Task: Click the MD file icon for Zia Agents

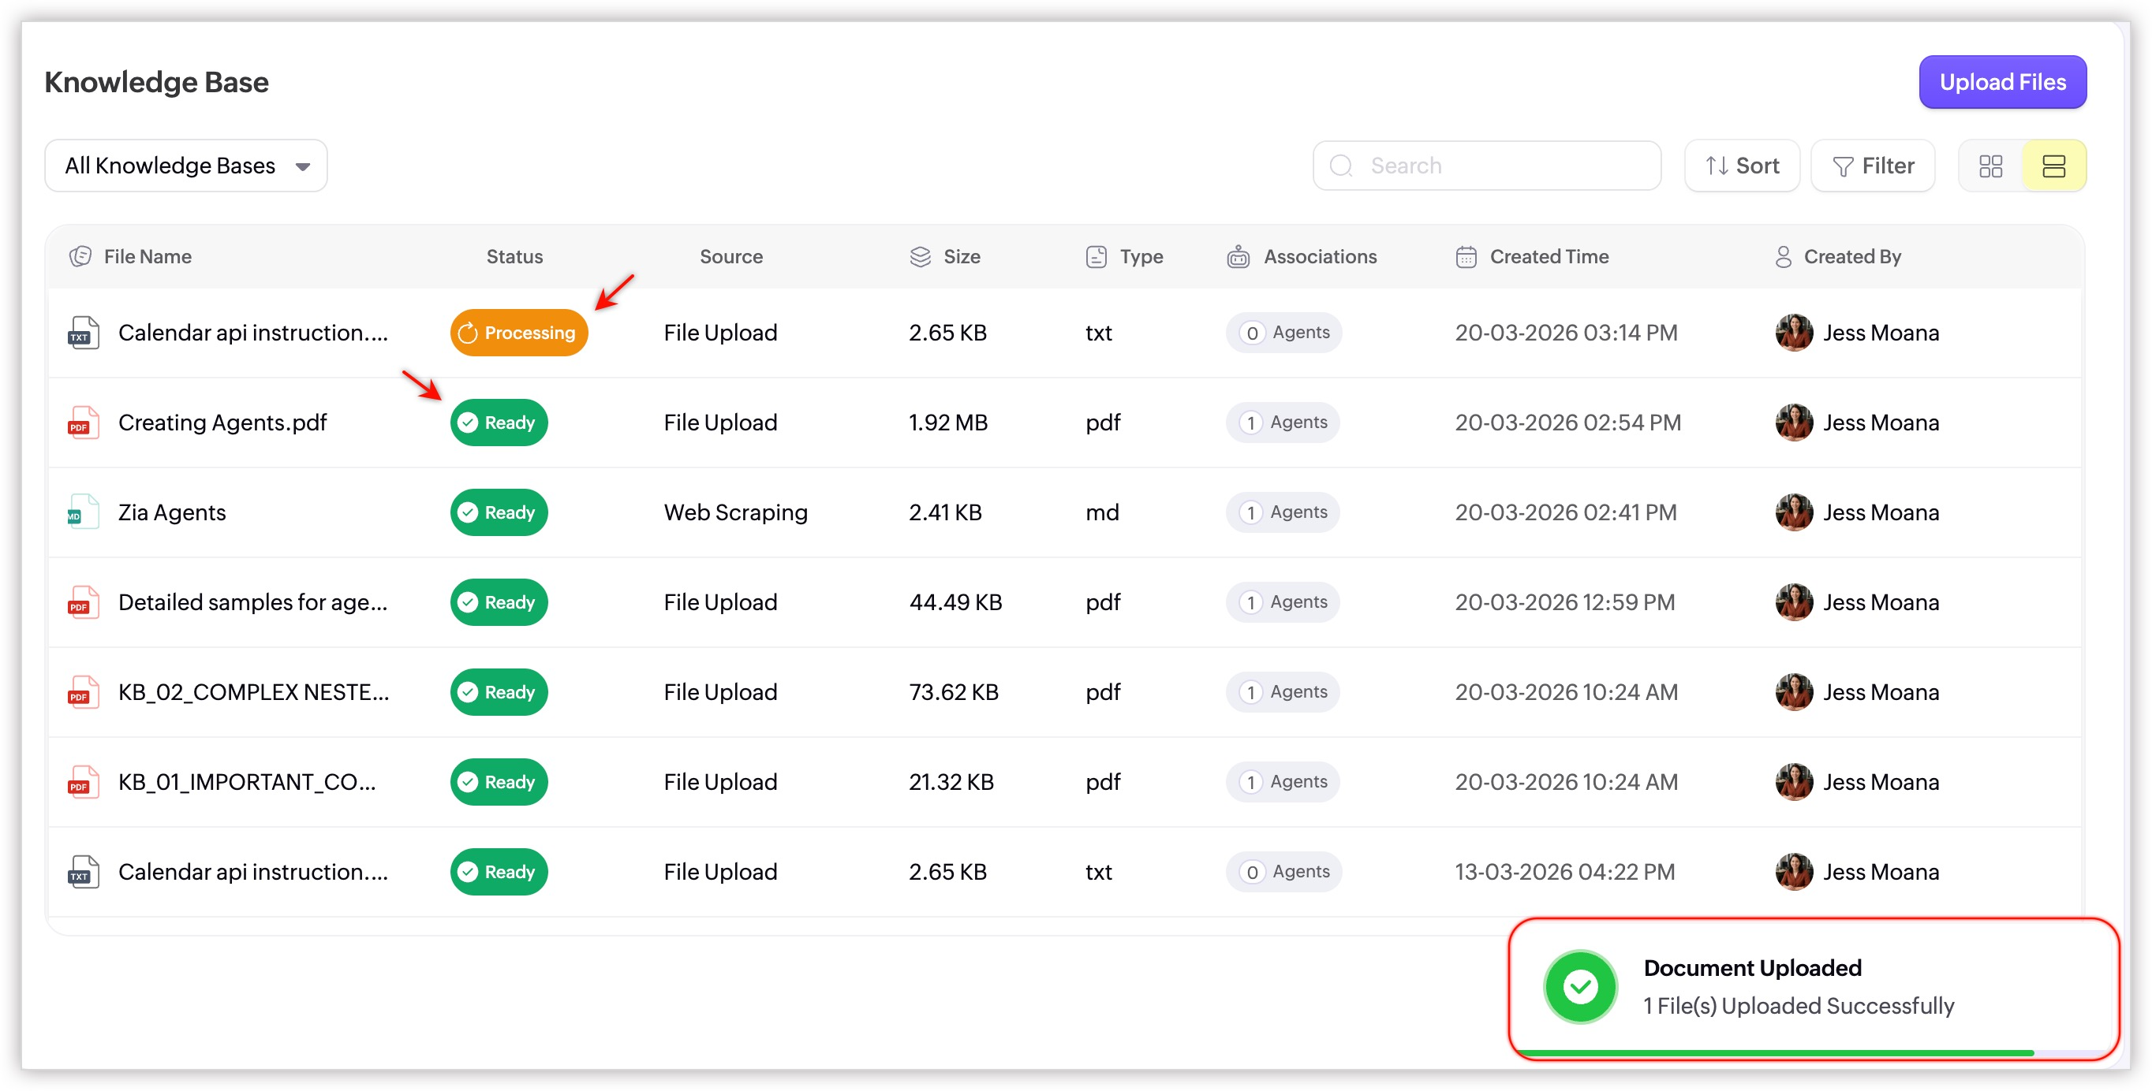Action: tap(83, 512)
